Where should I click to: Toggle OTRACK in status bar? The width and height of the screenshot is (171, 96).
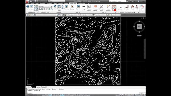tap(72, 95)
